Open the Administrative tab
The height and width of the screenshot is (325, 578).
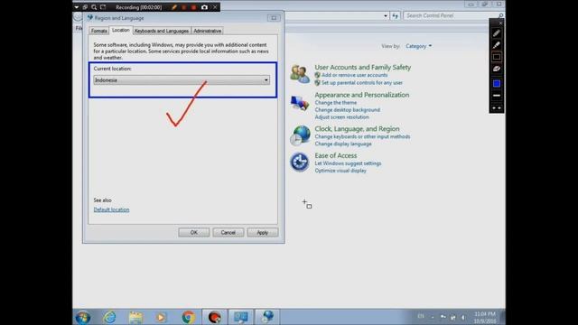click(208, 31)
